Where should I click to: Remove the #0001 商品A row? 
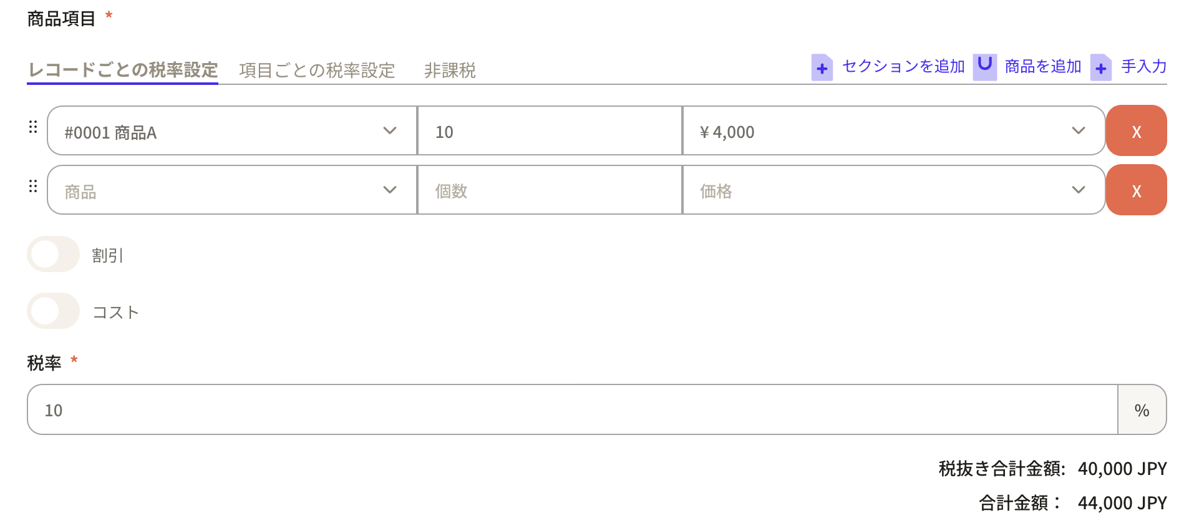pos(1136,131)
